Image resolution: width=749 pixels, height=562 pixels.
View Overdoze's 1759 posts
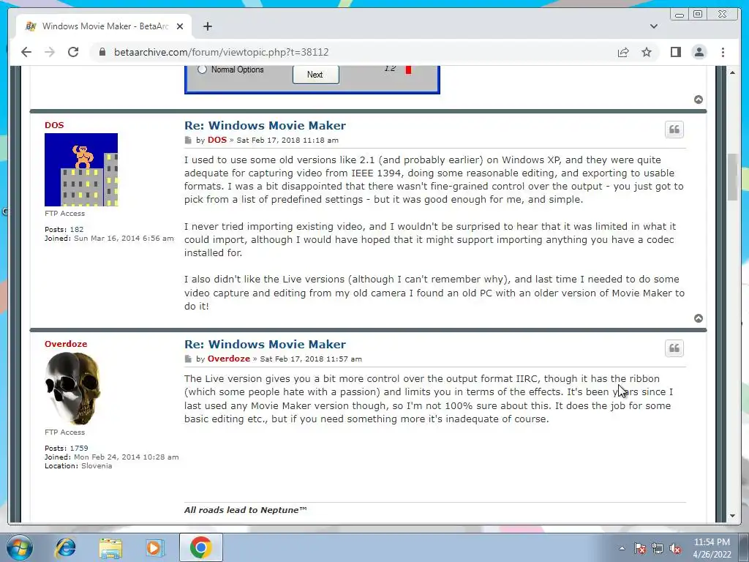tap(79, 449)
